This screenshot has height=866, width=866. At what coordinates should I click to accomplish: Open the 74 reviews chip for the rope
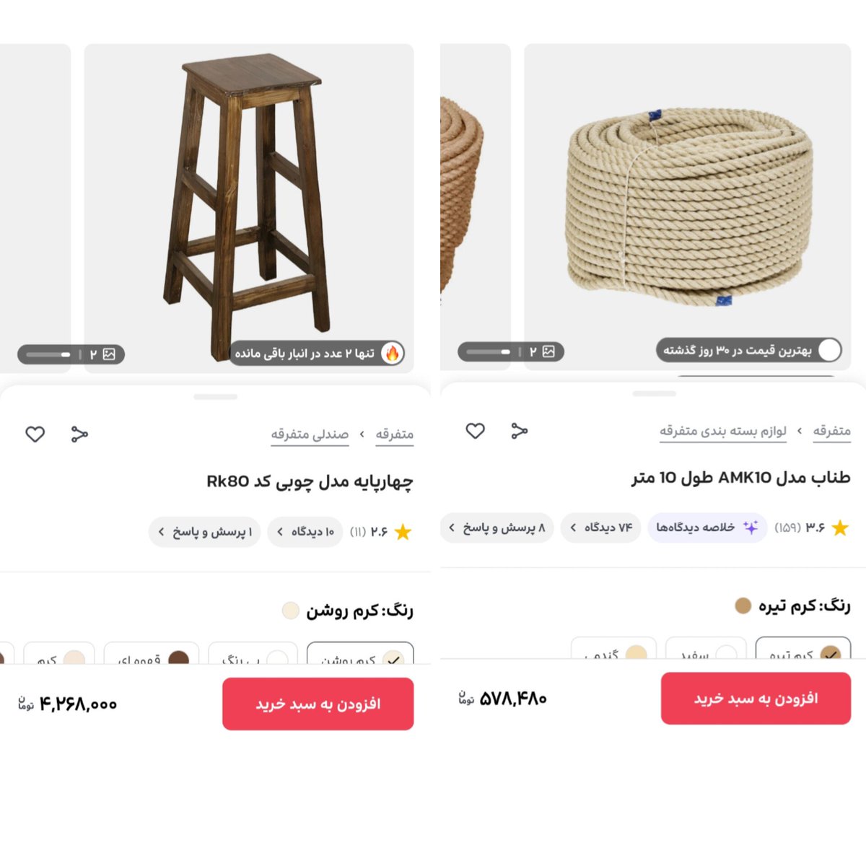[601, 528]
